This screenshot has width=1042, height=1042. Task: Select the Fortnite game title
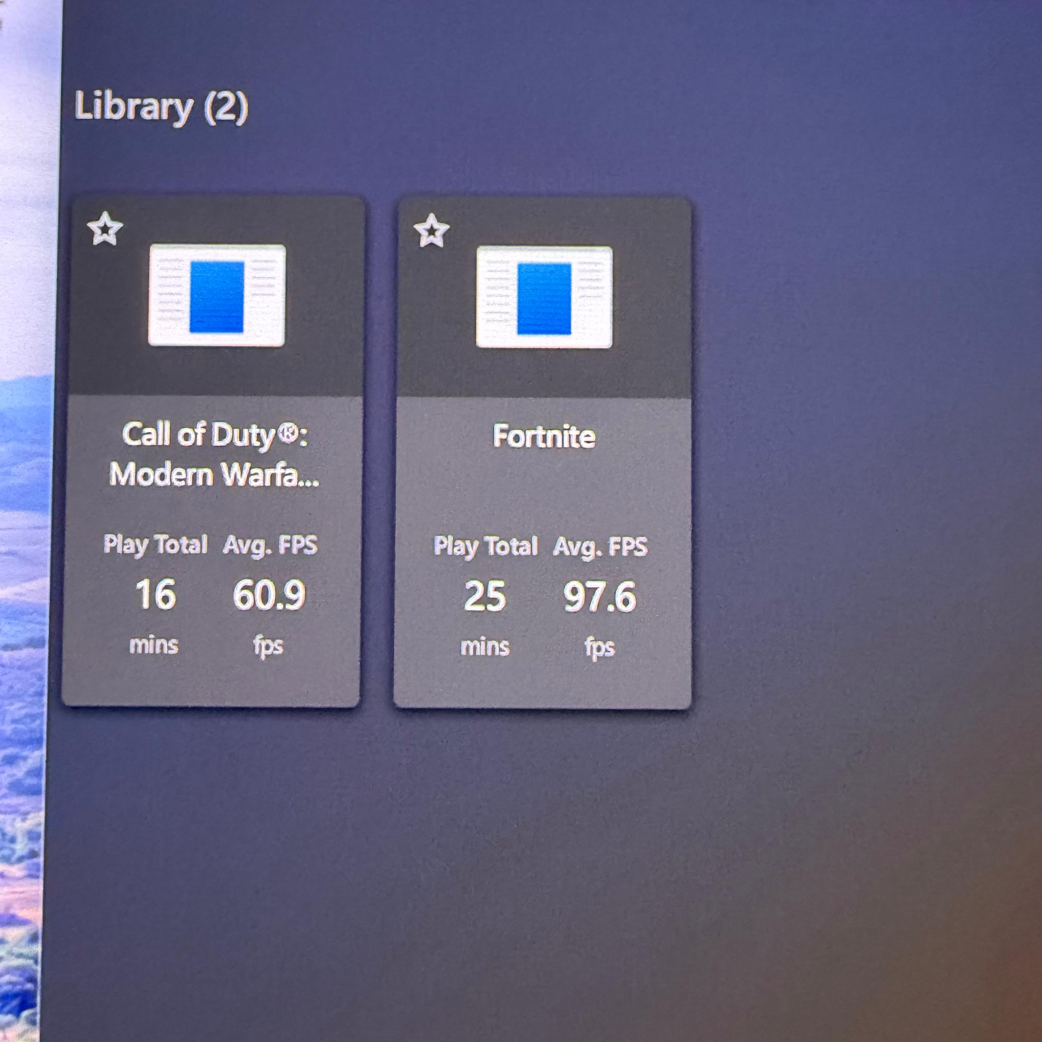(544, 436)
